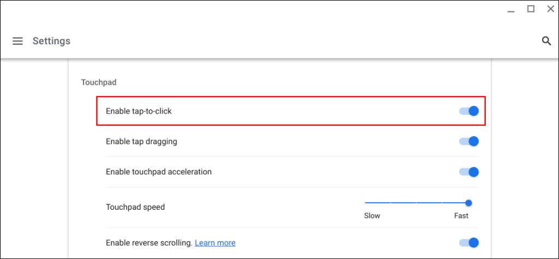Click the Enable tap dragging label

(141, 141)
